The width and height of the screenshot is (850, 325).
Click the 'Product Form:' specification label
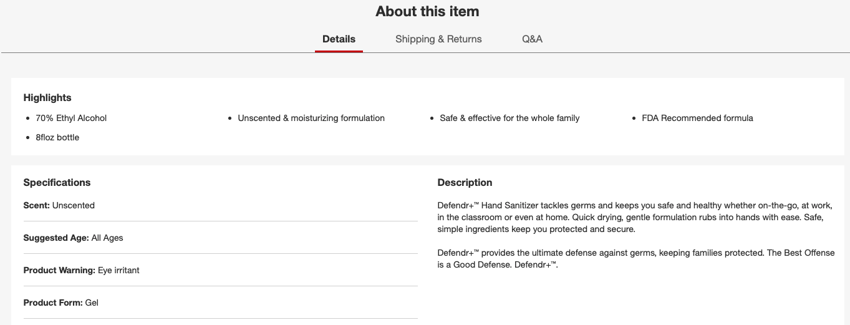pyautogui.click(x=53, y=303)
